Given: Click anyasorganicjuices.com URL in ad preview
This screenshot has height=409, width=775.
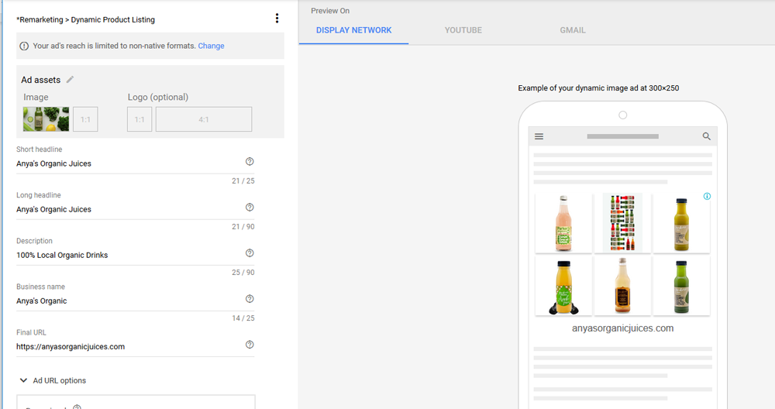Looking at the screenshot, I should click(623, 328).
